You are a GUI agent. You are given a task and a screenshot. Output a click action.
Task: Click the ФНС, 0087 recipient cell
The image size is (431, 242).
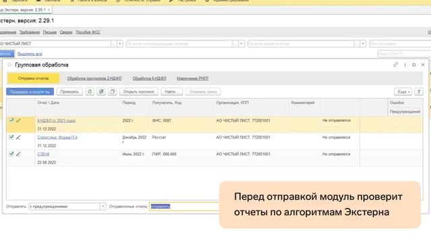[x=162, y=120]
